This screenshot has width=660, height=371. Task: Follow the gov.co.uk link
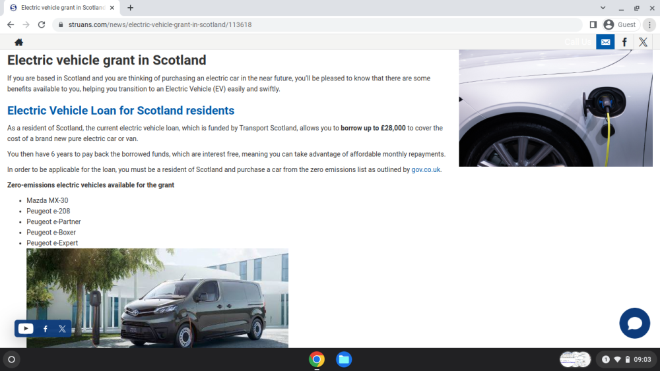pyautogui.click(x=426, y=170)
